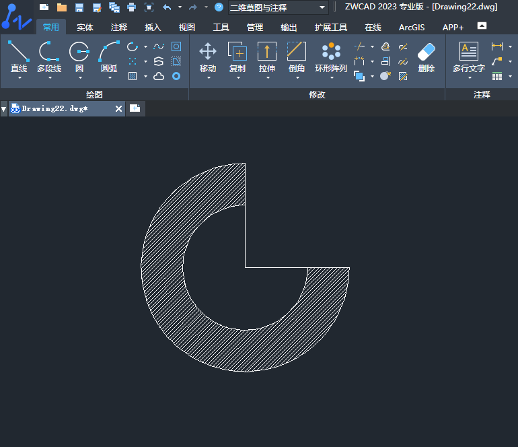Click the region square-circle icon
Viewport: 518px width, 447px height.
click(x=176, y=46)
